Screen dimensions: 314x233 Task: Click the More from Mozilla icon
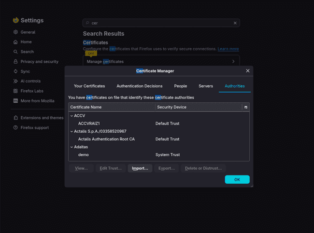[15, 101]
